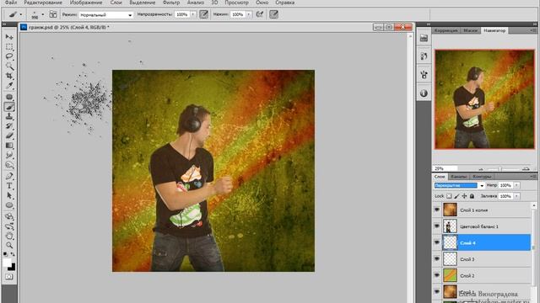Click the Navigator zoom percentage field

[x=445, y=168]
